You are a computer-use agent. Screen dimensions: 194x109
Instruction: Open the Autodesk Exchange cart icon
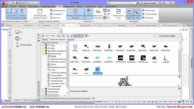[160, 3]
